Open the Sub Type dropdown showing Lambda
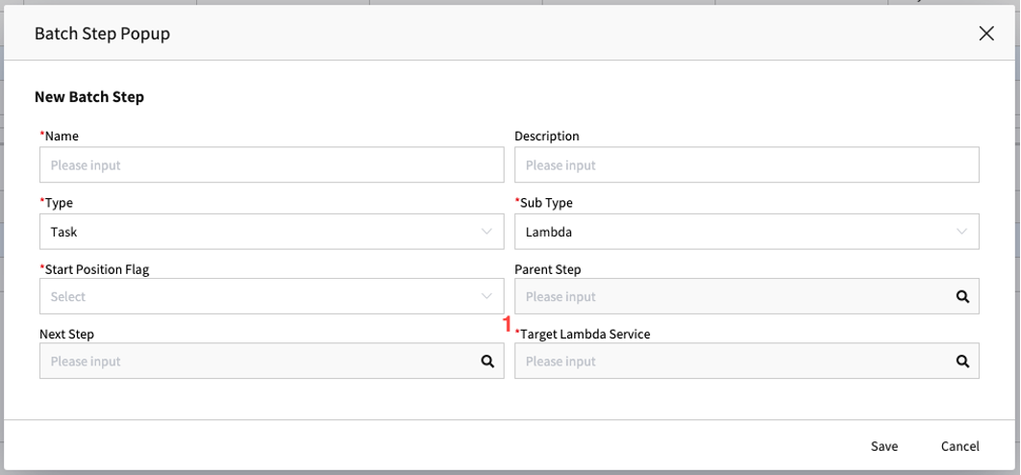Screen dimensions: 1021x475 pyautogui.click(x=747, y=232)
